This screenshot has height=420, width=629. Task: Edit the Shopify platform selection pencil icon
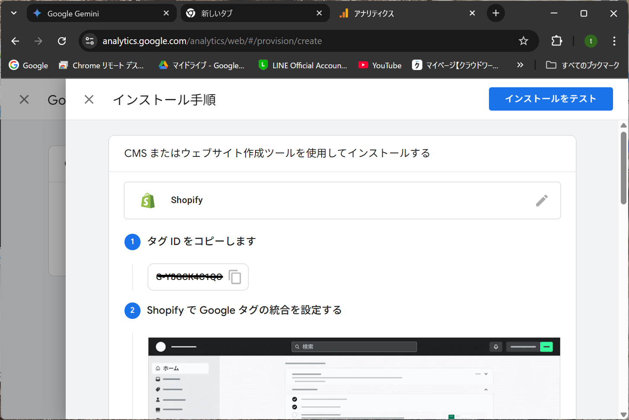pyautogui.click(x=542, y=200)
